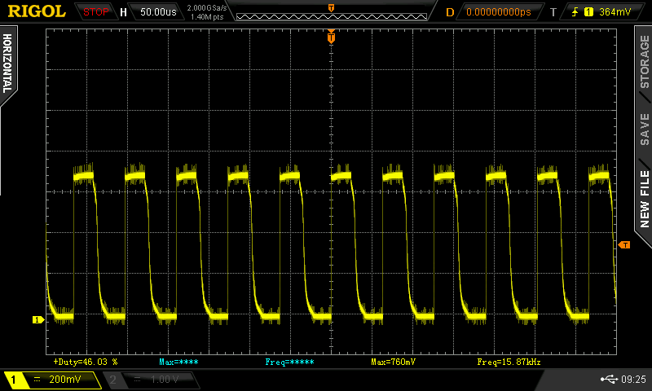Image resolution: width=652 pixels, height=391 pixels.
Task: Toggle the STOP run status indicator
Action: [x=95, y=12]
